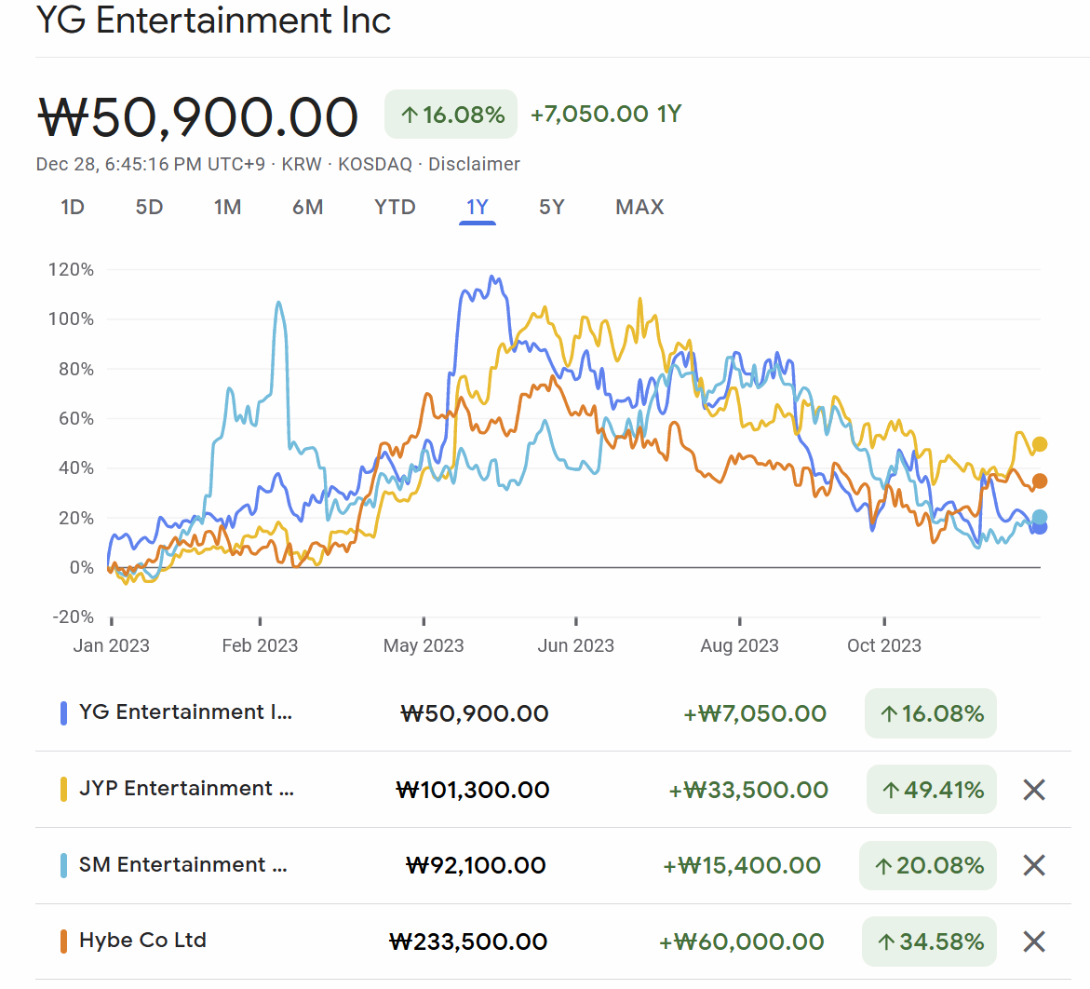Select the YTD range tab

(x=395, y=207)
